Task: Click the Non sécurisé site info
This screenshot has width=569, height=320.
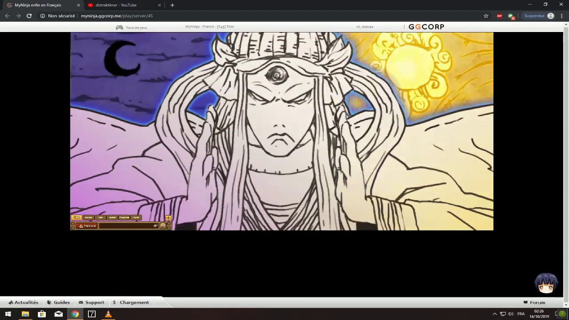Action: click(57, 16)
